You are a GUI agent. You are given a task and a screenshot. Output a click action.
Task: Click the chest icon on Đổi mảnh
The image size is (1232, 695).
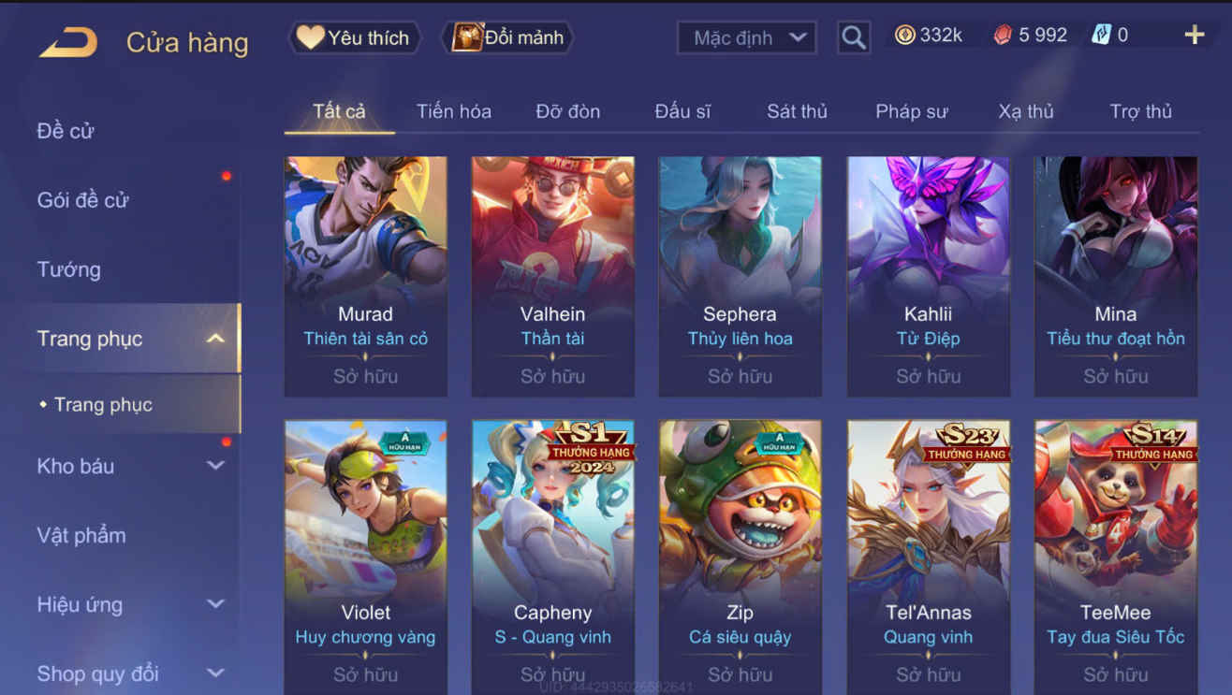pyautogui.click(x=467, y=37)
